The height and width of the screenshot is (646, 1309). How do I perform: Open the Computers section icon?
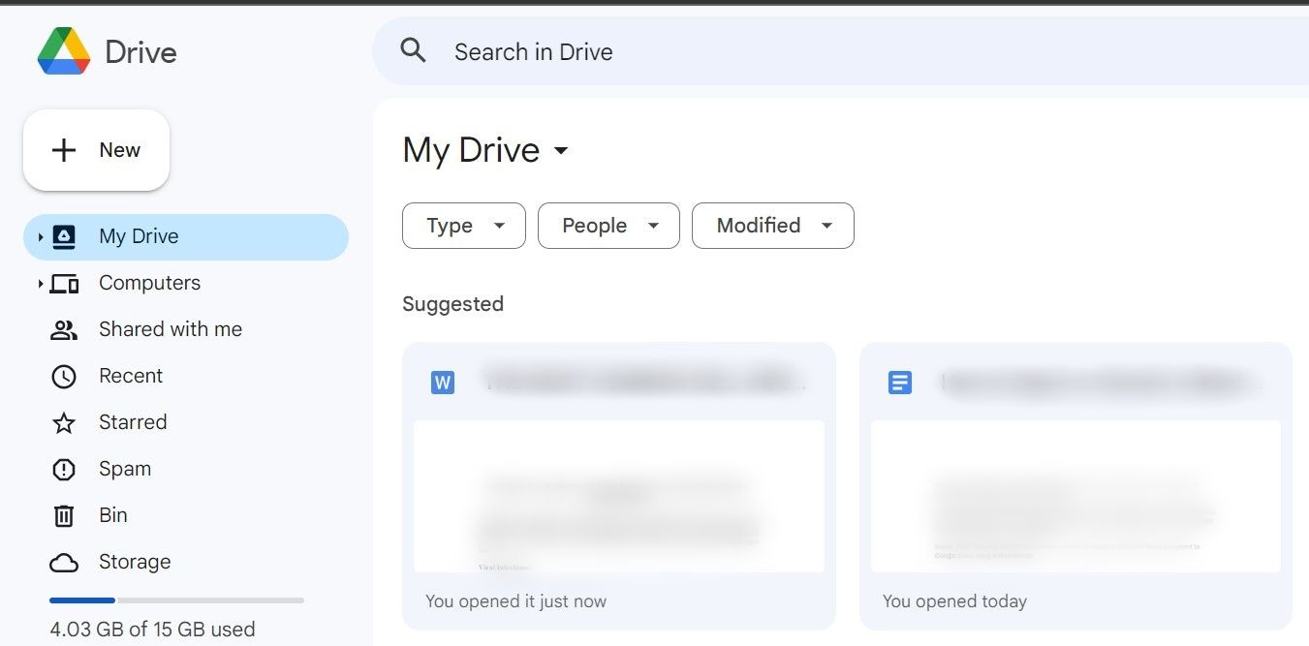click(x=63, y=282)
